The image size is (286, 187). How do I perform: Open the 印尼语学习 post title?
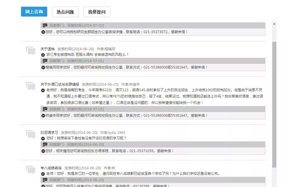pos(49,132)
